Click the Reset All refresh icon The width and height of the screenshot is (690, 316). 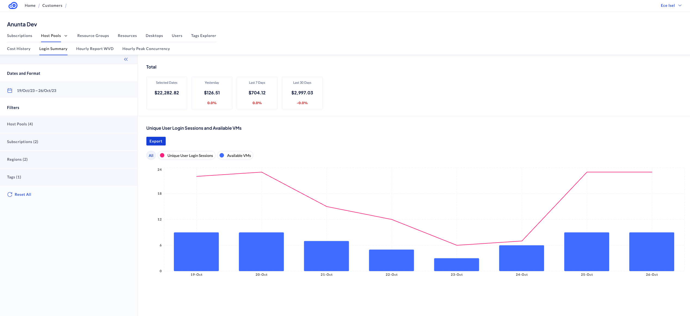10,194
